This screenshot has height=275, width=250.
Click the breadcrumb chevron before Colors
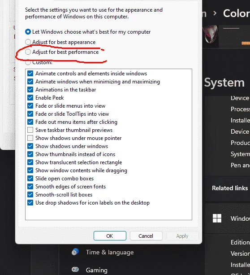click(215, 13)
